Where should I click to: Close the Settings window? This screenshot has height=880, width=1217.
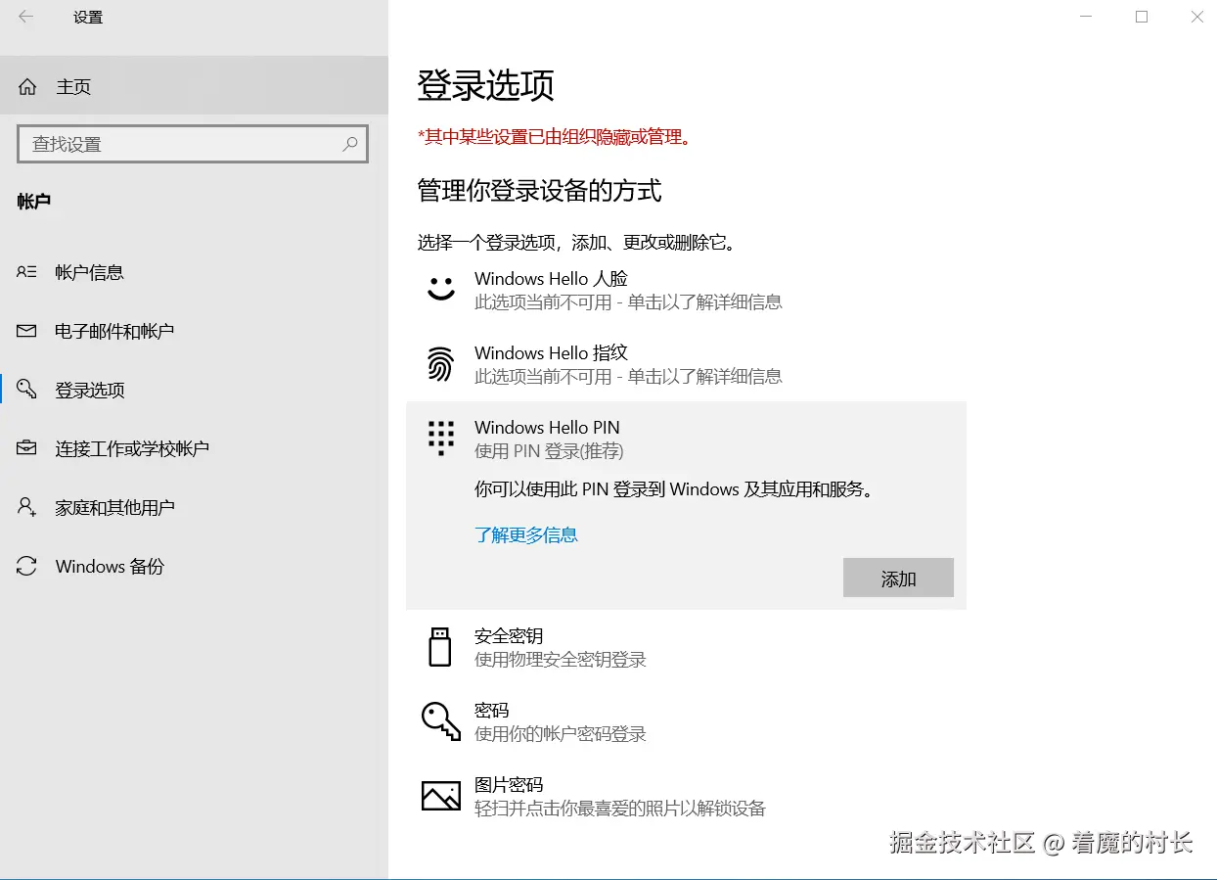[x=1196, y=17]
